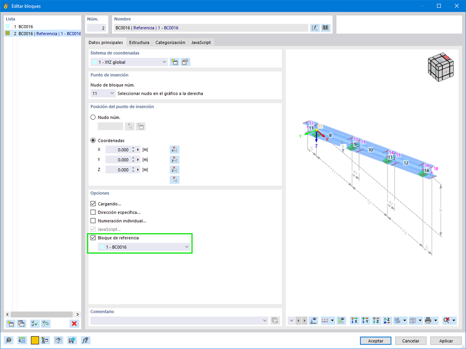The width and height of the screenshot is (466, 349).
Task: Click the select all checkmarks icon
Action: point(35,323)
